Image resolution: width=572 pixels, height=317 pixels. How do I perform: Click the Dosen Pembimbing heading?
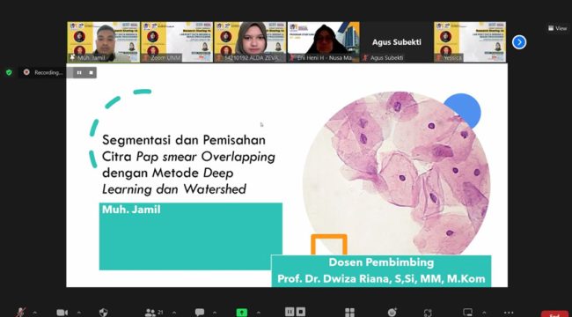coord(381,262)
